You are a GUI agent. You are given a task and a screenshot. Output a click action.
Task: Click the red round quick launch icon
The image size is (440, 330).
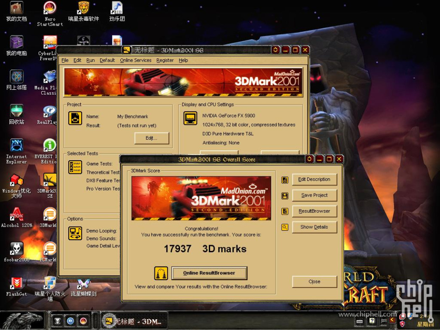[83, 321]
